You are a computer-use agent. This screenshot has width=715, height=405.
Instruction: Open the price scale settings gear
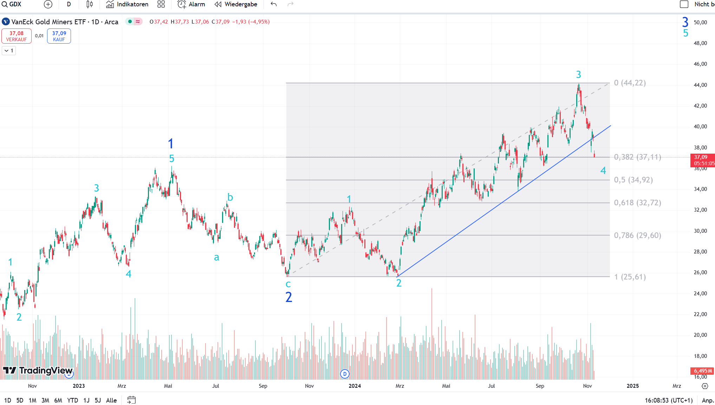[x=705, y=386]
